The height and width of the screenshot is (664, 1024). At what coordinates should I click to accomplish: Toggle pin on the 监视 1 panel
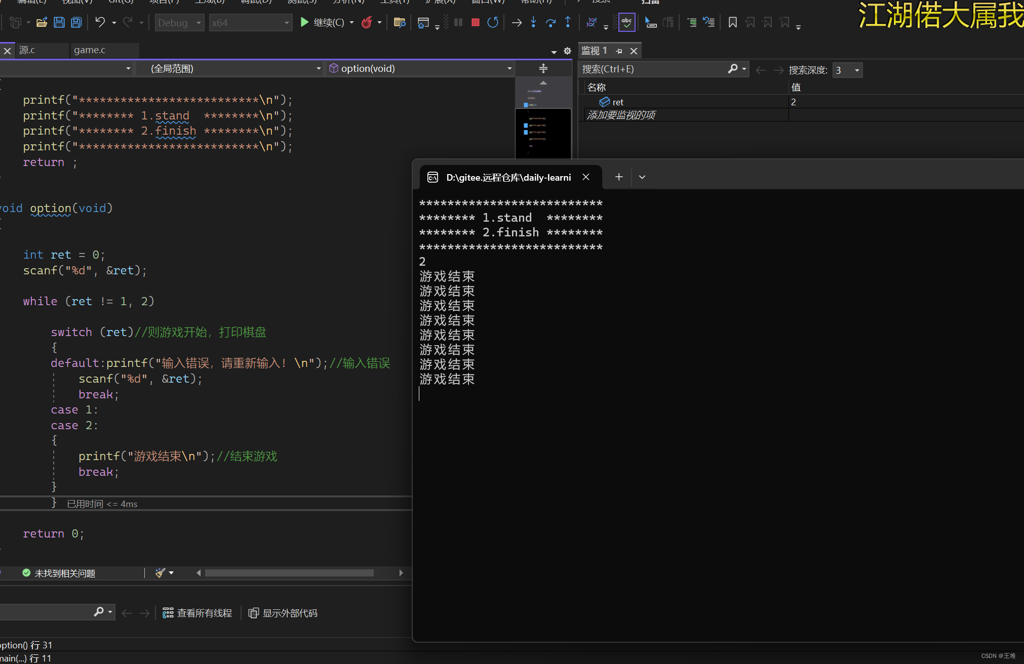point(619,51)
